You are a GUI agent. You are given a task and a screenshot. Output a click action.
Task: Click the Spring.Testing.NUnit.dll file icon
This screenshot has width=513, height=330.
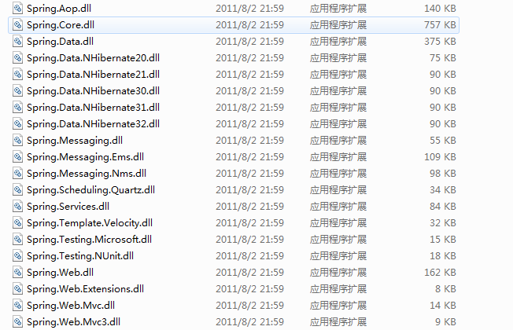click(x=17, y=256)
